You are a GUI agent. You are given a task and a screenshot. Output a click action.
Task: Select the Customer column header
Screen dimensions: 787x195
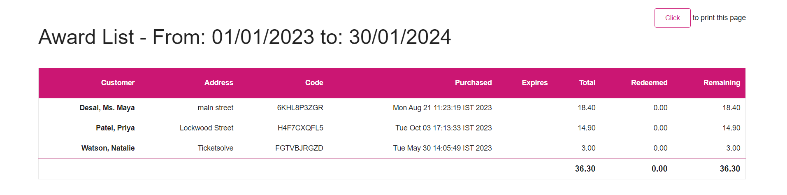(118, 83)
